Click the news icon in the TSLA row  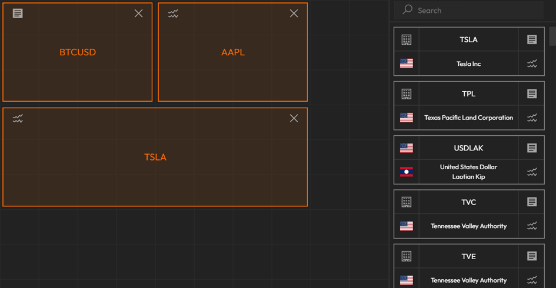coord(532,39)
